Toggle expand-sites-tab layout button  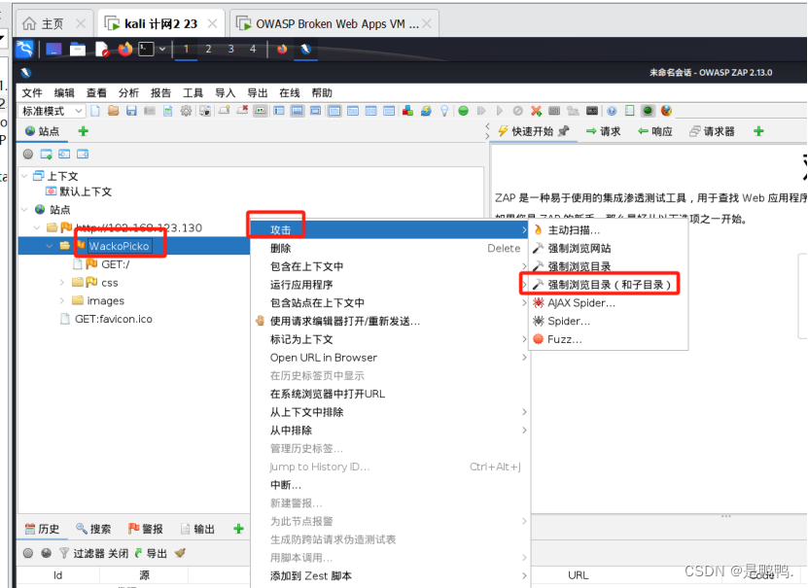tap(279, 111)
